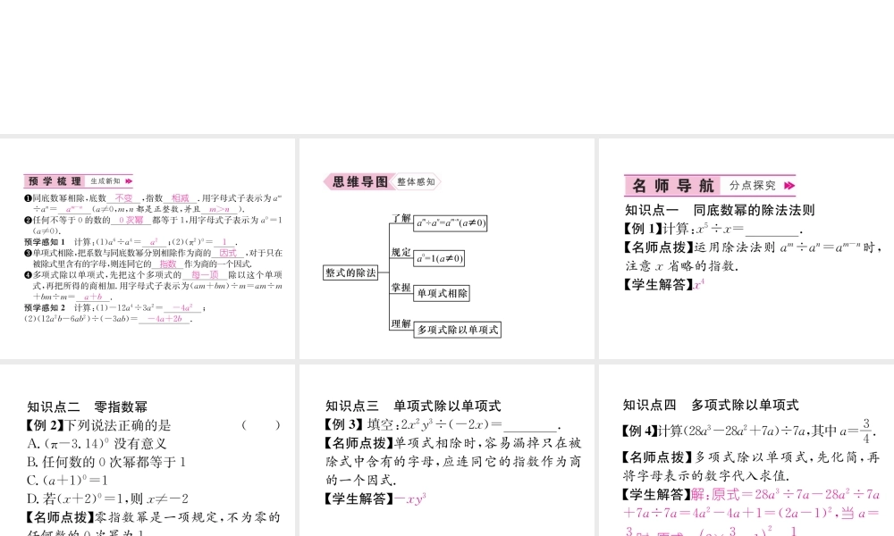Click the pink answer x⁴ after 【学生解答】

coord(699,284)
